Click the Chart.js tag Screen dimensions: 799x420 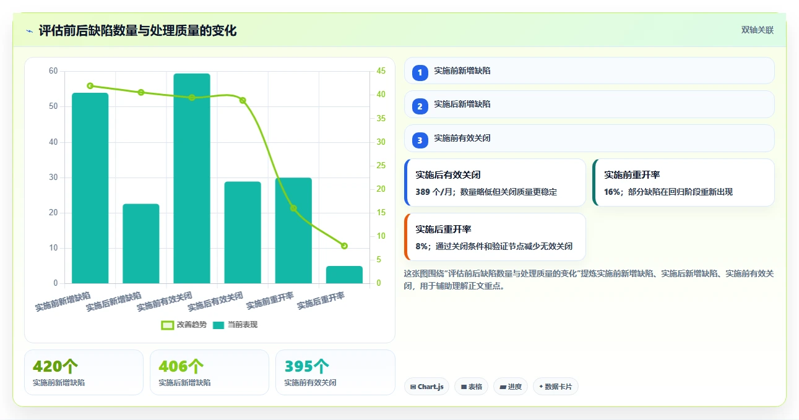point(426,387)
